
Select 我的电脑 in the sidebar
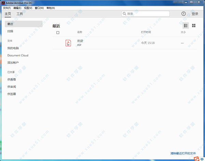point(13,48)
